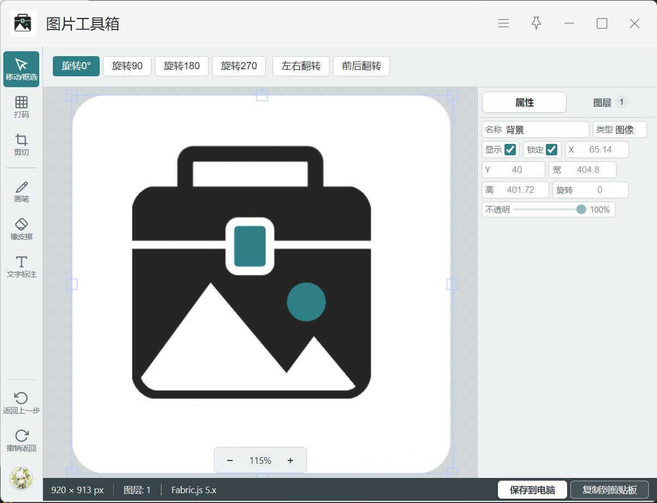657x503 pixels.
Task: Click the Fabric.js 5.x status text
Action: point(194,490)
